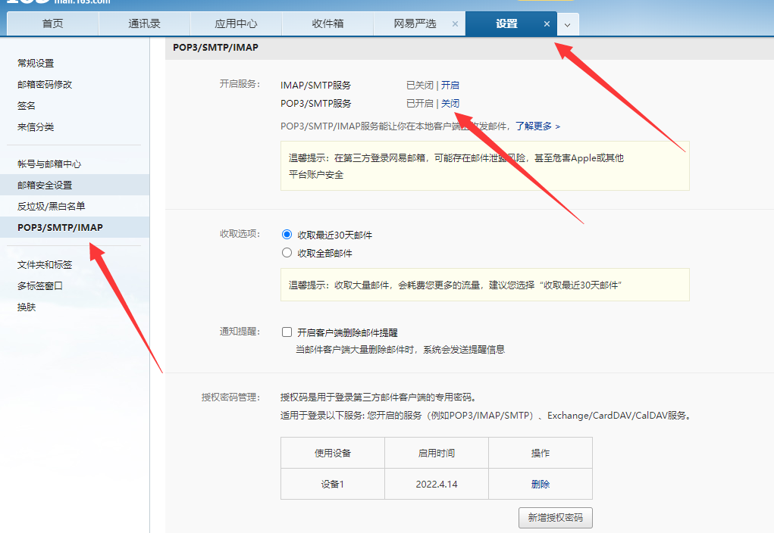Open 反垃圾/黑白名单 settings

point(52,206)
